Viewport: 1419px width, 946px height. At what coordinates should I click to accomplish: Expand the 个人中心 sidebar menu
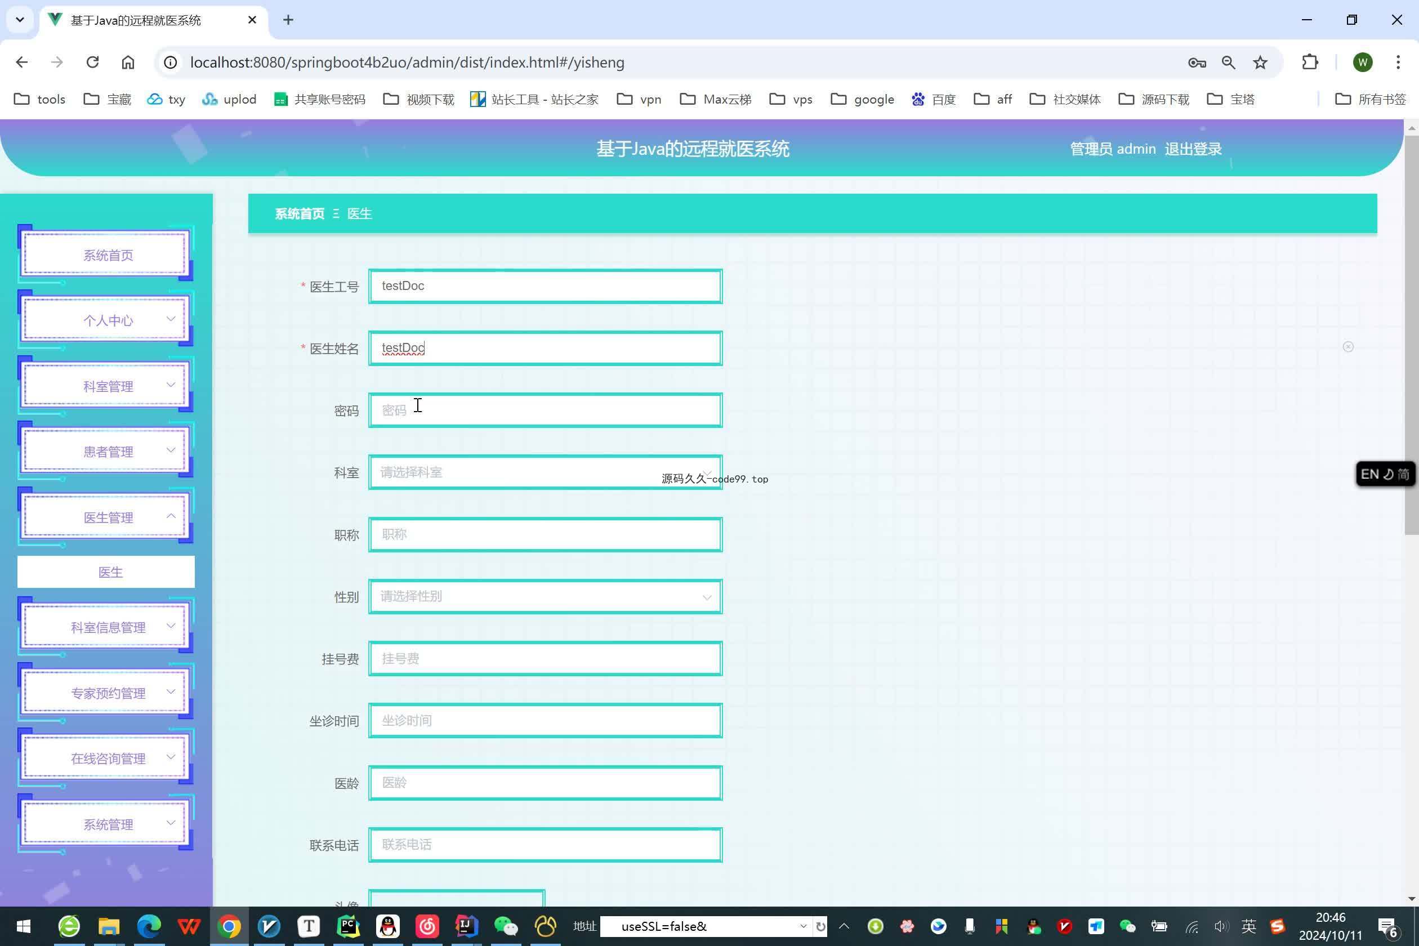coord(106,320)
